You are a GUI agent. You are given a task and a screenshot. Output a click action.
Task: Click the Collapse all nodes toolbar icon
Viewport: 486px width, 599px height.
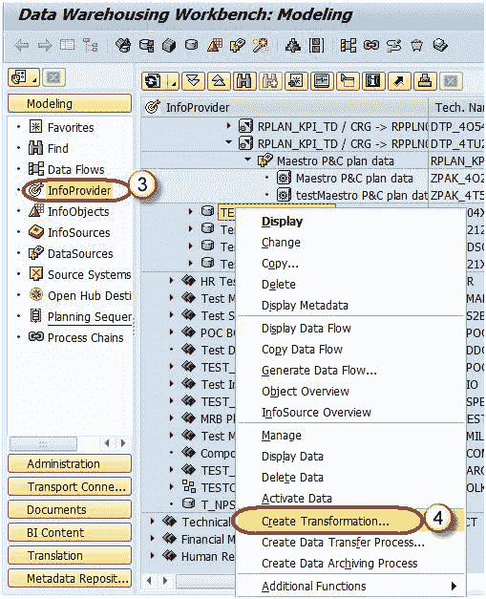click(219, 81)
